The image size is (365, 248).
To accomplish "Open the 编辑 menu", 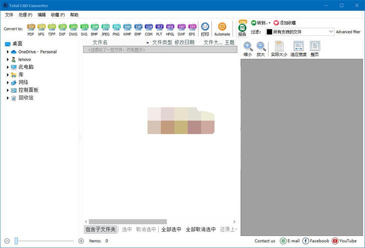I will click(x=41, y=14).
